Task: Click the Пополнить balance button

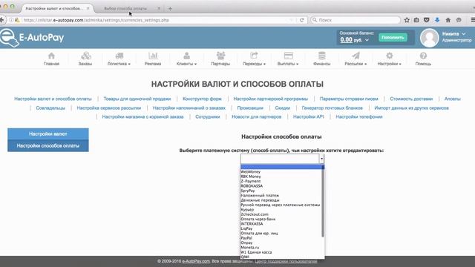Action: (x=393, y=38)
